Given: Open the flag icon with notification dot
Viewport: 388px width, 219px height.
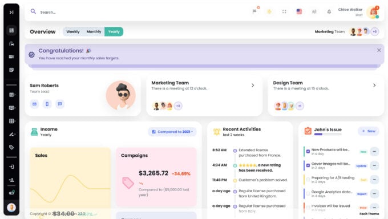Looking at the screenshot, I should click(254, 11).
